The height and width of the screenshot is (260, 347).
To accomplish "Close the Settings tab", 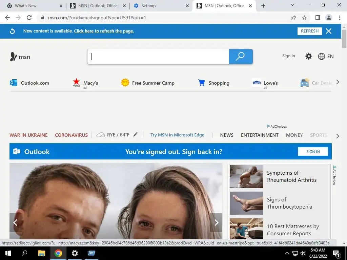I will pyautogui.click(x=187, y=6).
